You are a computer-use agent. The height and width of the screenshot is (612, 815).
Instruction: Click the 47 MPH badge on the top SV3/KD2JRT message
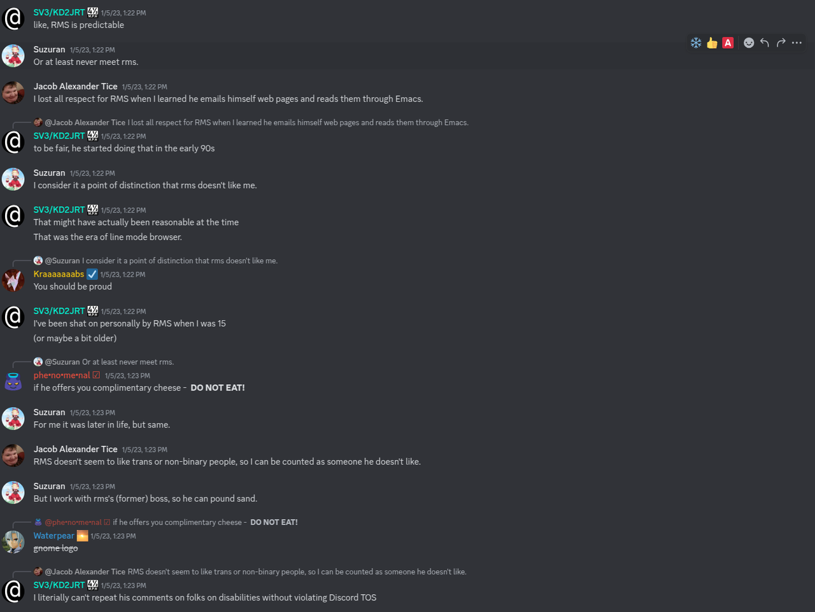[x=93, y=12]
